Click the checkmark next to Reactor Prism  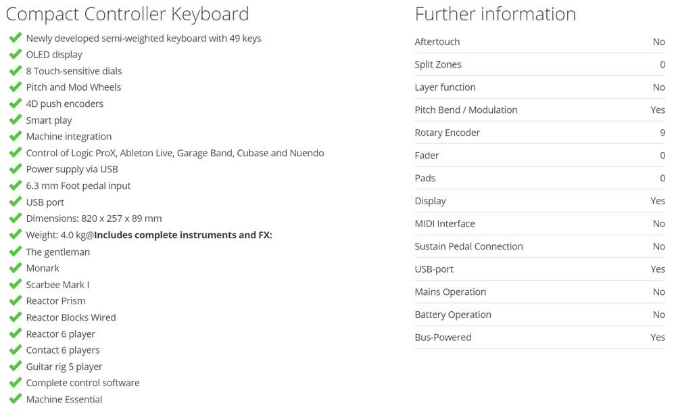click(x=15, y=300)
